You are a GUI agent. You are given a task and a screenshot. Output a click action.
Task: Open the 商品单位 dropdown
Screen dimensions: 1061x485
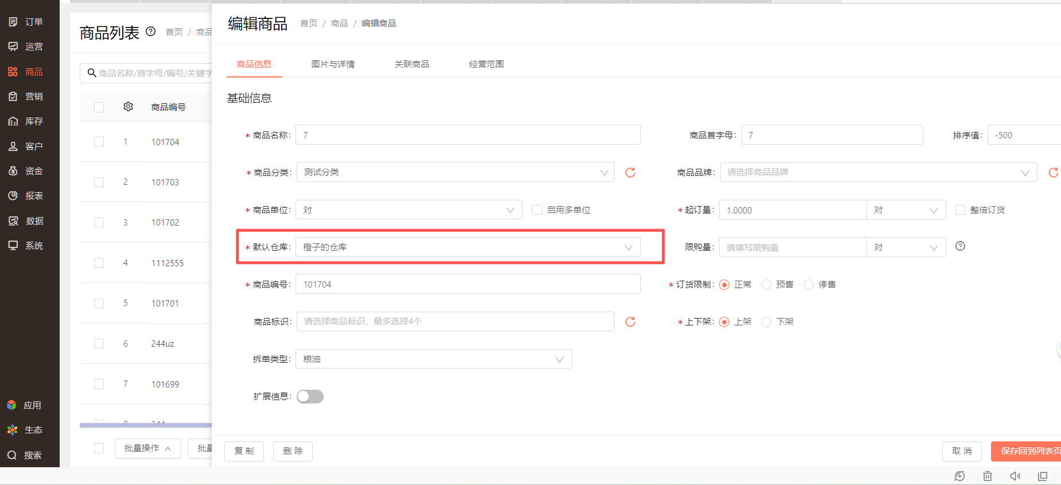coord(409,210)
